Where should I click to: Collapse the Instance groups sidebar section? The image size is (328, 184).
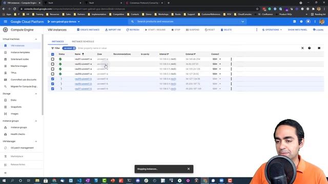(36, 121)
